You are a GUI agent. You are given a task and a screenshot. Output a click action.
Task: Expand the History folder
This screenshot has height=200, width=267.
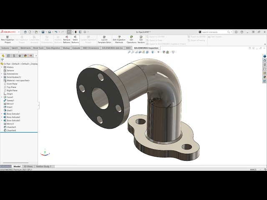2,67
